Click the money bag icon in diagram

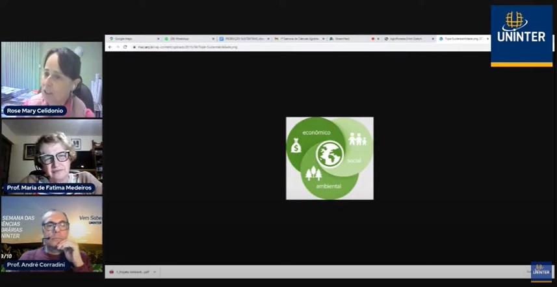[296, 147]
